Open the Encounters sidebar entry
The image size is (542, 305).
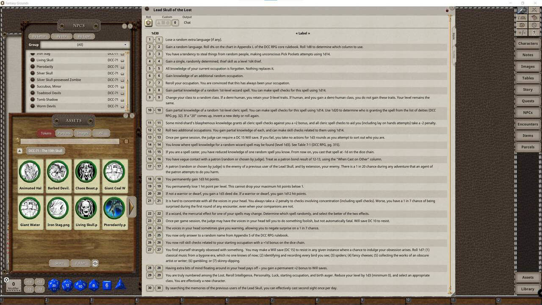[x=527, y=124]
